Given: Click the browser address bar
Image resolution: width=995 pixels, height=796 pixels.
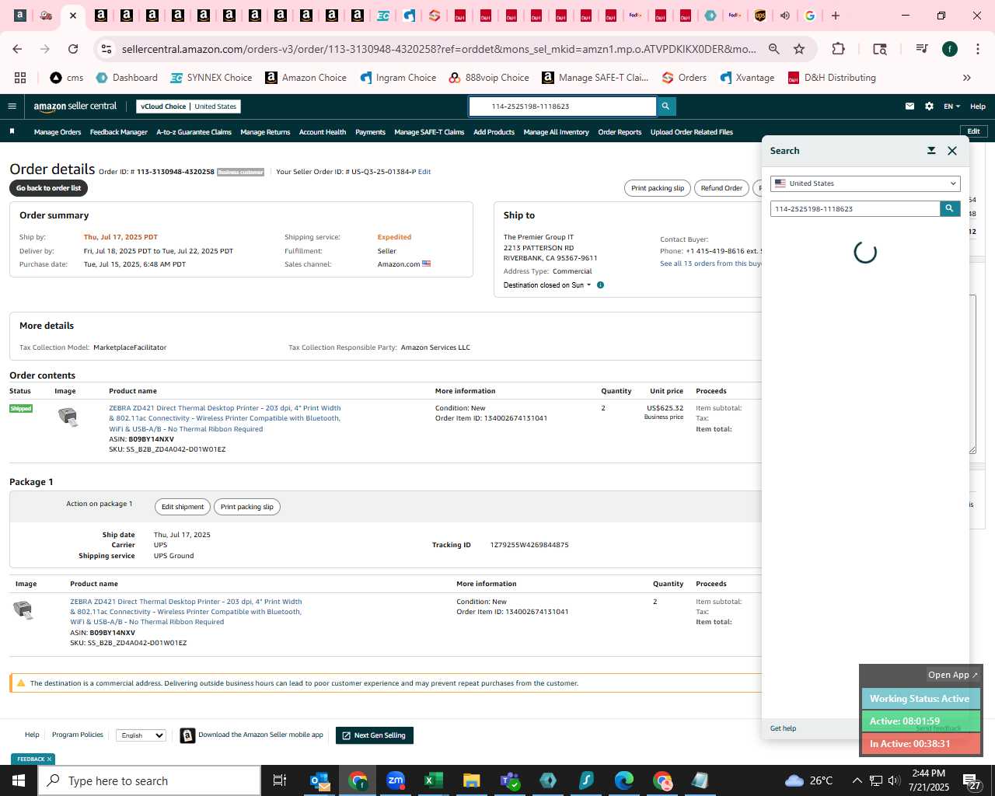Looking at the screenshot, I should (439, 49).
